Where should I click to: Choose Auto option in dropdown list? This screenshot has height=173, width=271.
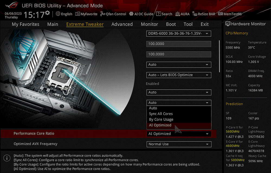click(x=179, y=108)
